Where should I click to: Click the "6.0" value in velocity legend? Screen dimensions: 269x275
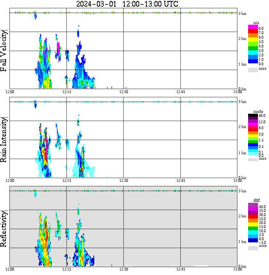(x=261, y=37)
